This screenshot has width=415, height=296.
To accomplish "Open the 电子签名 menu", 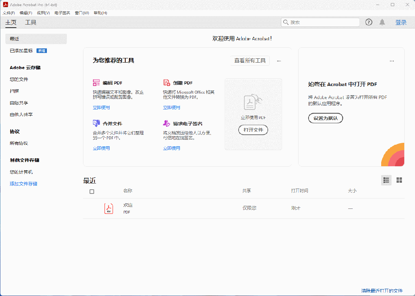I will [x=62, y=13].
